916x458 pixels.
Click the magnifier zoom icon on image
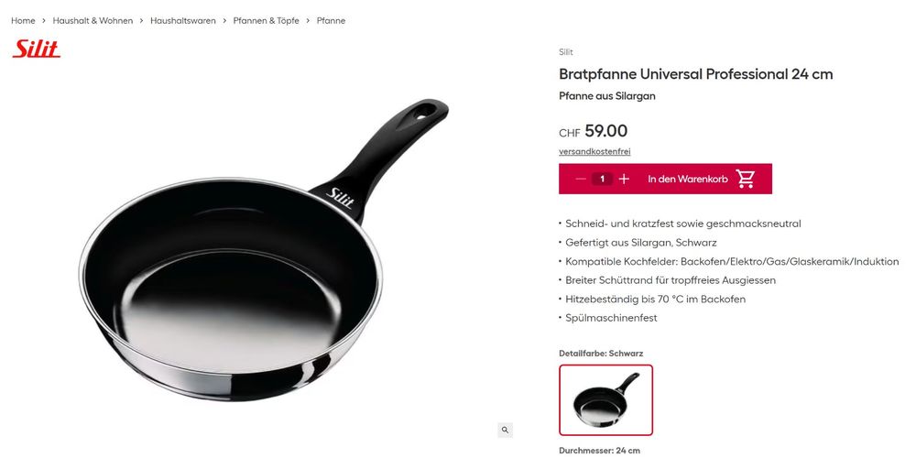[506, 431]
